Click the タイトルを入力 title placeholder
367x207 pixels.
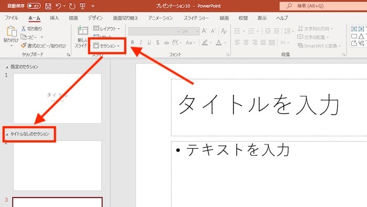[x=269, y=107]
